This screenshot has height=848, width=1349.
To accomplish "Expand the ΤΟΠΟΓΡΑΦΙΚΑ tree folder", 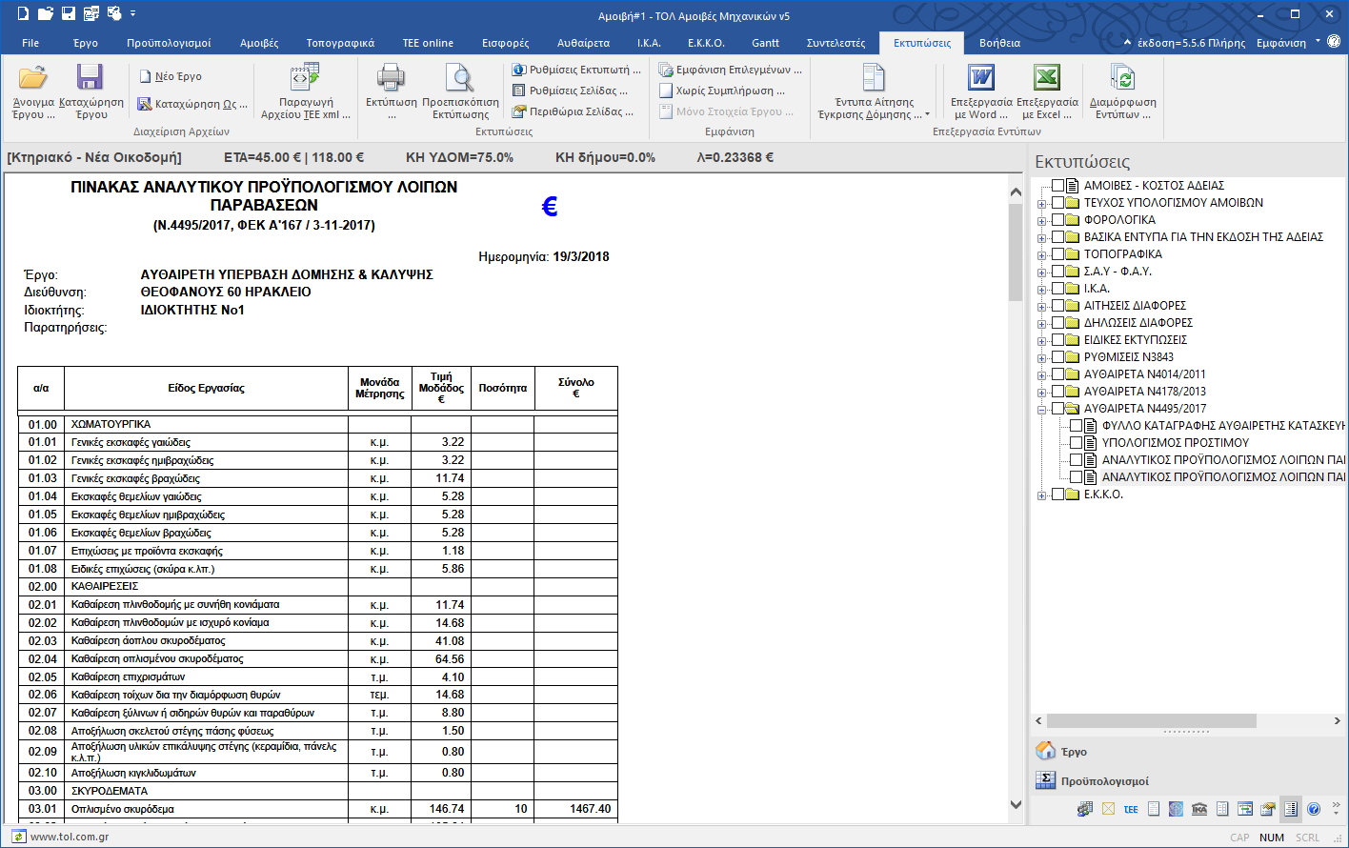I will pyautogui.click(x=1041, y=255).
